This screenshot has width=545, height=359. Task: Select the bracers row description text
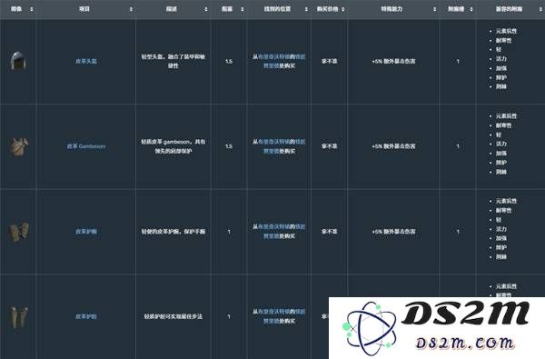(x=173, y=232)
